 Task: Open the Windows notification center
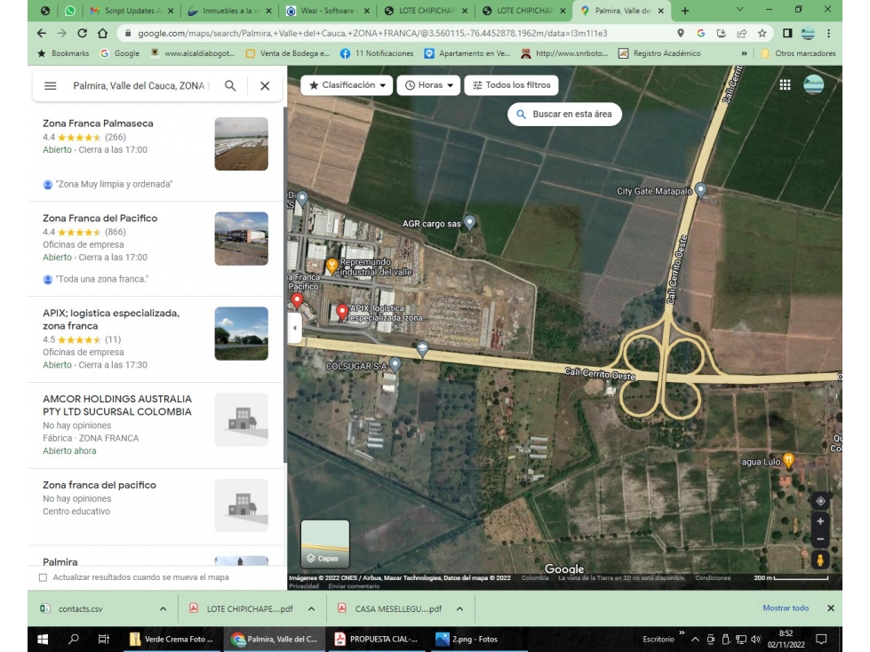[822, 640]
